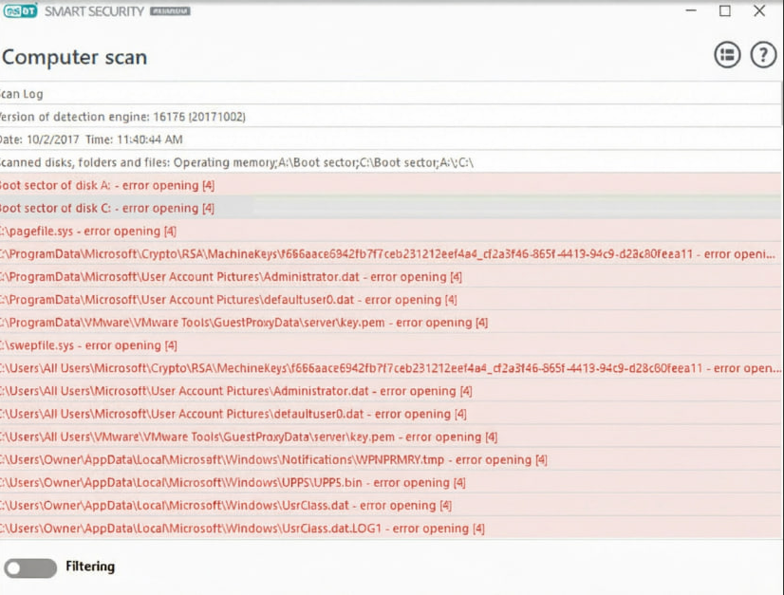Select the Date 10/2/2017 Time row
The image size is (784, 595).
click(x=390, y=139)
